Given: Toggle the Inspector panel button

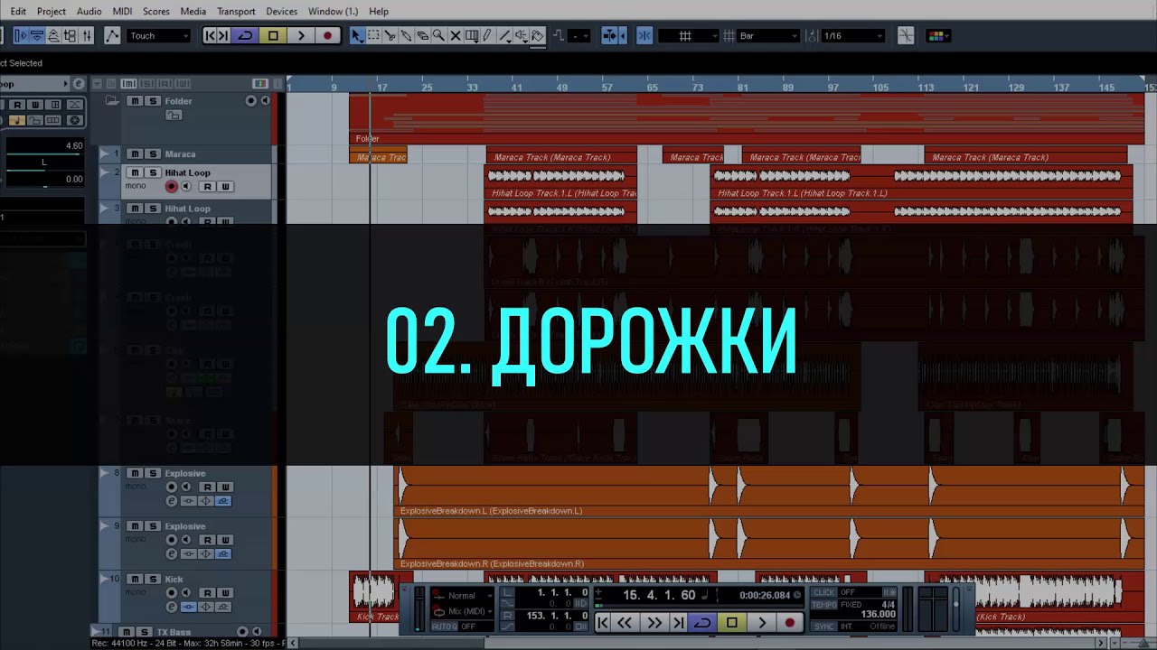Looking at the screenshot, I should click(x=21, y=36).
